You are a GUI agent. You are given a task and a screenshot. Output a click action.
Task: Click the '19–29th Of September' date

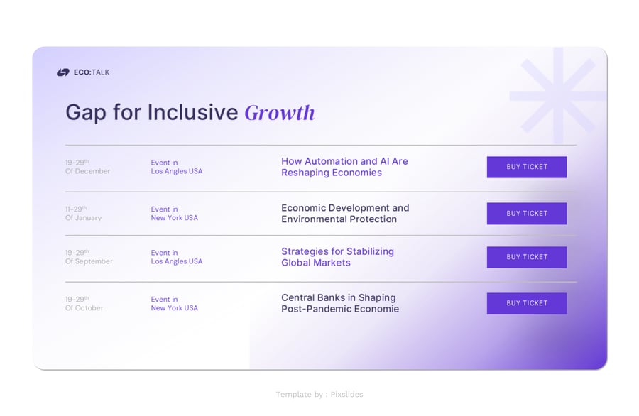pos(89,257)
